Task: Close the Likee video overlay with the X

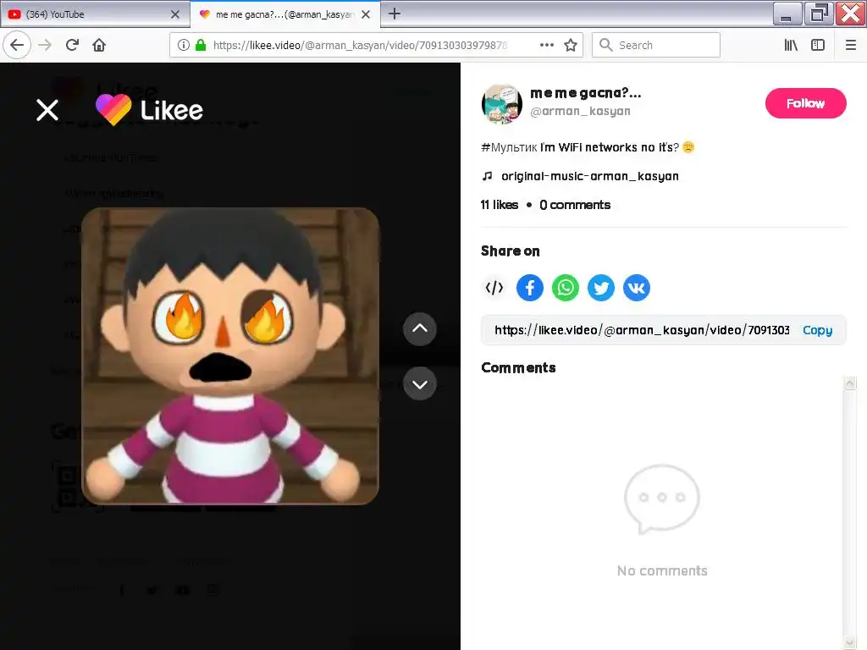Action: (x=47, y=110)
